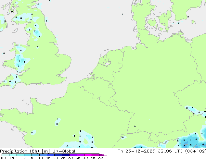Click the '(00+102)' forecast offset text
This screenshot has height=159, width=206.
tap(196, 151)
